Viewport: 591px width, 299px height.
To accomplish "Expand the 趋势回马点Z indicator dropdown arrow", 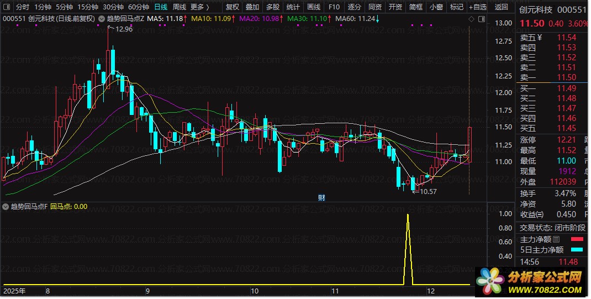I will [102, 18].
